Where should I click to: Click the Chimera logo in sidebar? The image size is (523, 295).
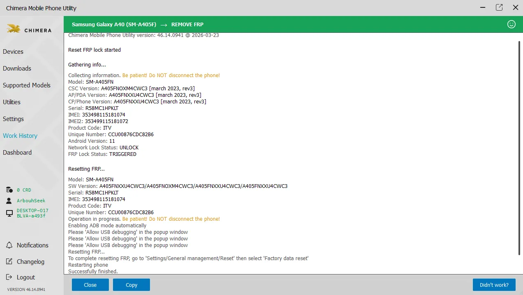pyautogui.click(x=29, y=30)
